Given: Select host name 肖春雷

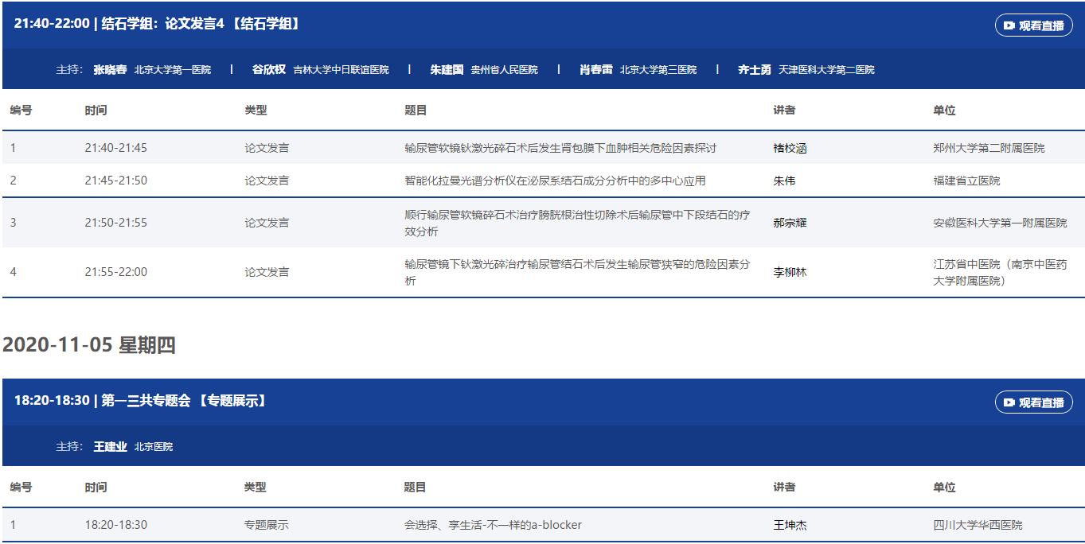Looking at the screenshot, I should click(596, 70).
